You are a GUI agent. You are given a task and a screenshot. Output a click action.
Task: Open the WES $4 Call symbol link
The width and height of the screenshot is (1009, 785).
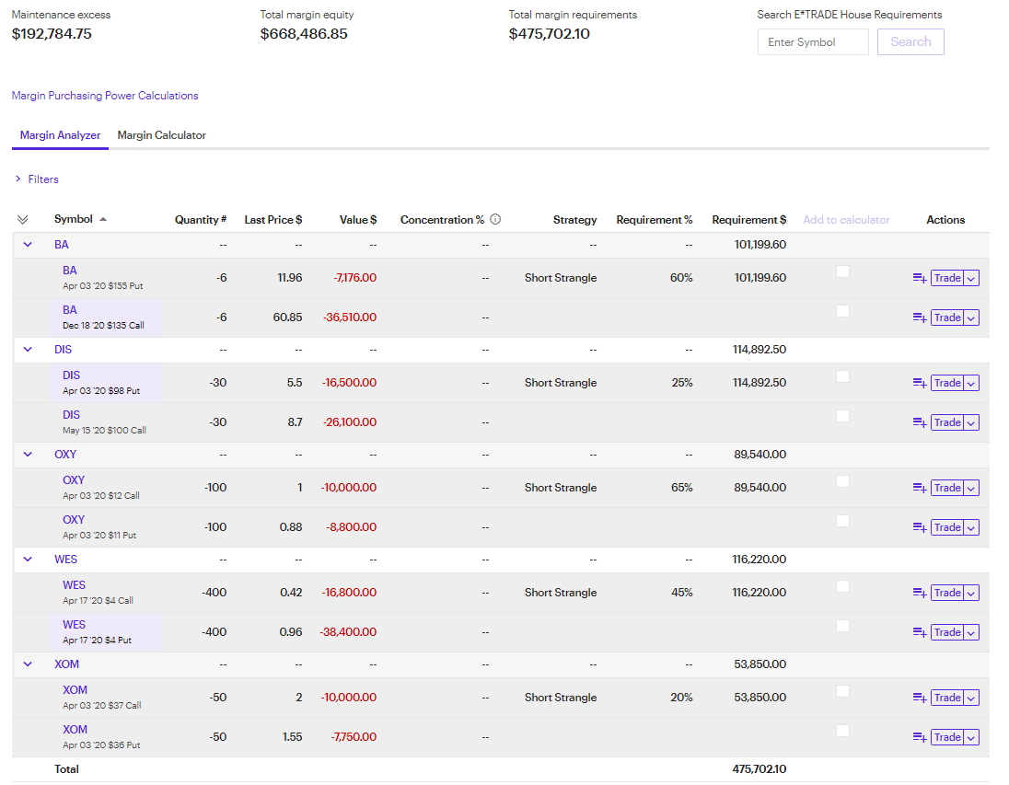point(74,585)
